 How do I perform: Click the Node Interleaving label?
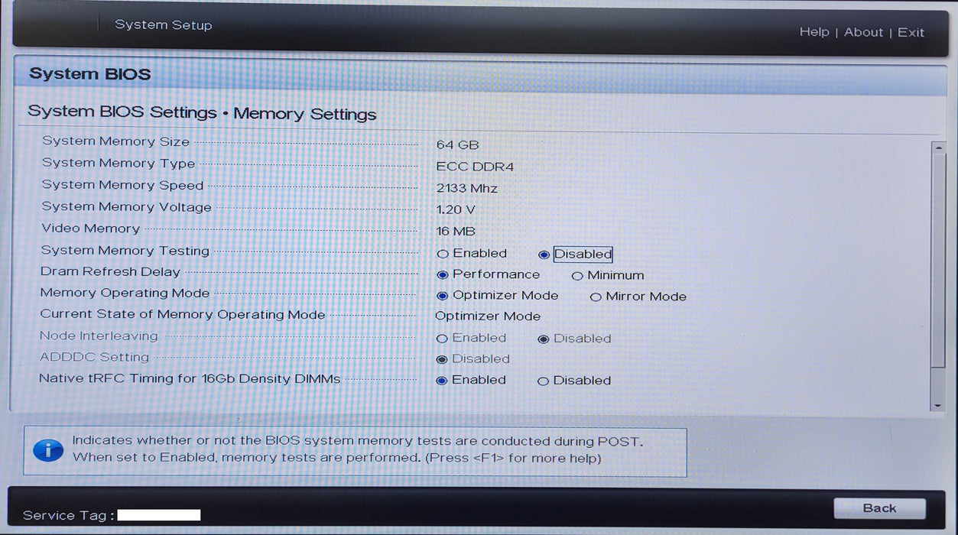(99, 336)
